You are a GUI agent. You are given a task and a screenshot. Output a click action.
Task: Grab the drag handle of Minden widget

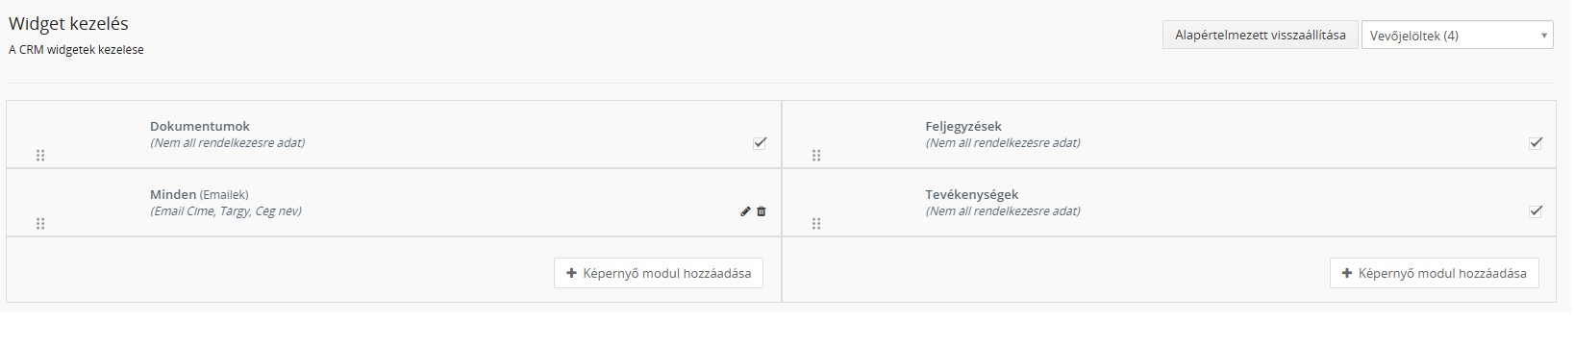coord(40,223)
